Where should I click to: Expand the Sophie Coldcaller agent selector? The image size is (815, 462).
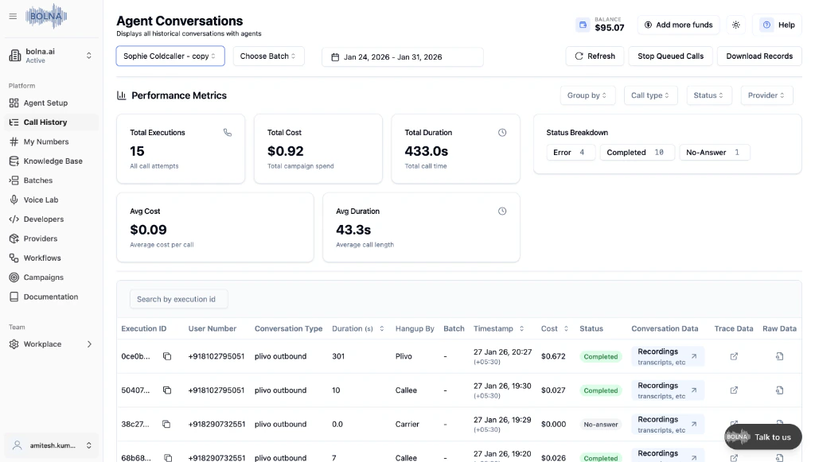pyautogui.click(x=171, y=56)
